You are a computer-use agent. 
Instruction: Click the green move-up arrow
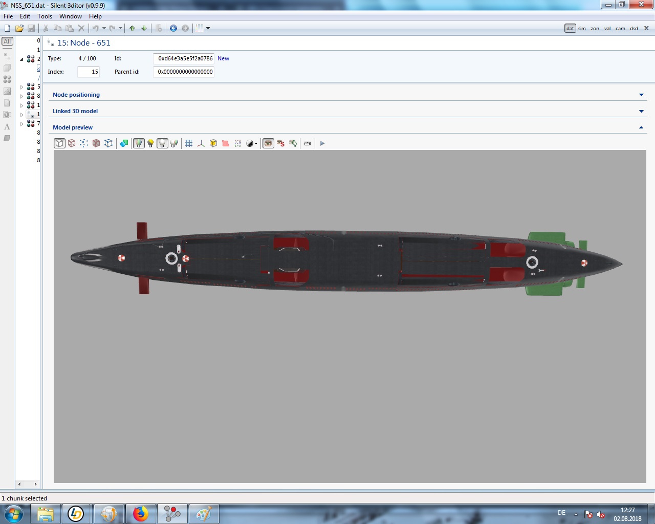[x=133, y=28]
